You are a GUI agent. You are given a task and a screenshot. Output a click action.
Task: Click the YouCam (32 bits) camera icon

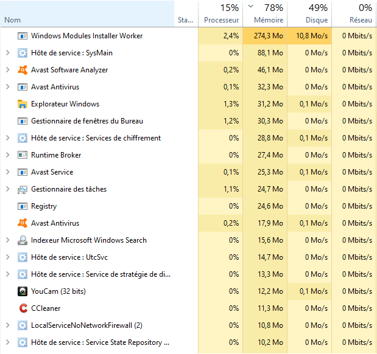[23, 291]
